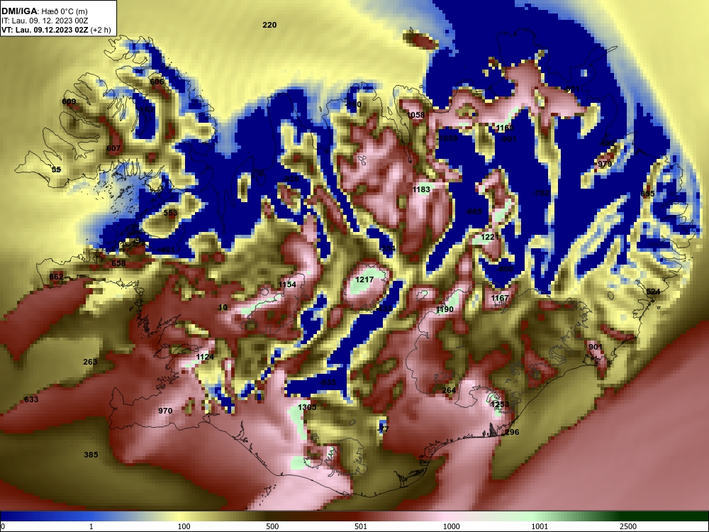This screenshot has height=532, width=709.
Task: Select the 1305 value label
Action: pos(307,407)
